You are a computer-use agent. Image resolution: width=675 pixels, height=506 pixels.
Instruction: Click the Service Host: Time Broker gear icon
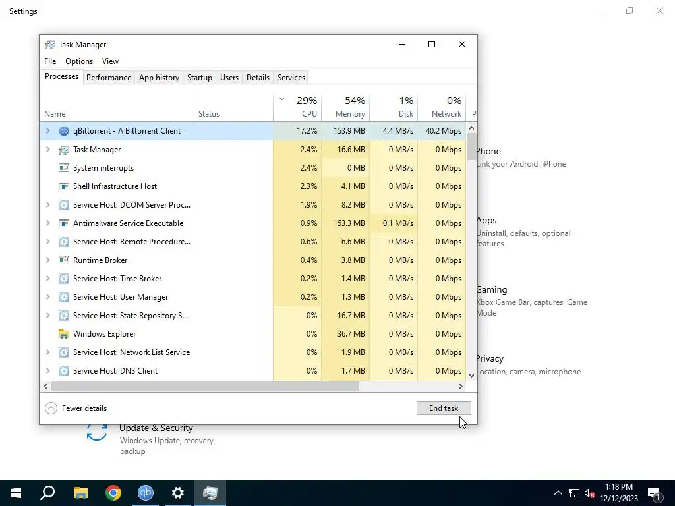[64, 279]
